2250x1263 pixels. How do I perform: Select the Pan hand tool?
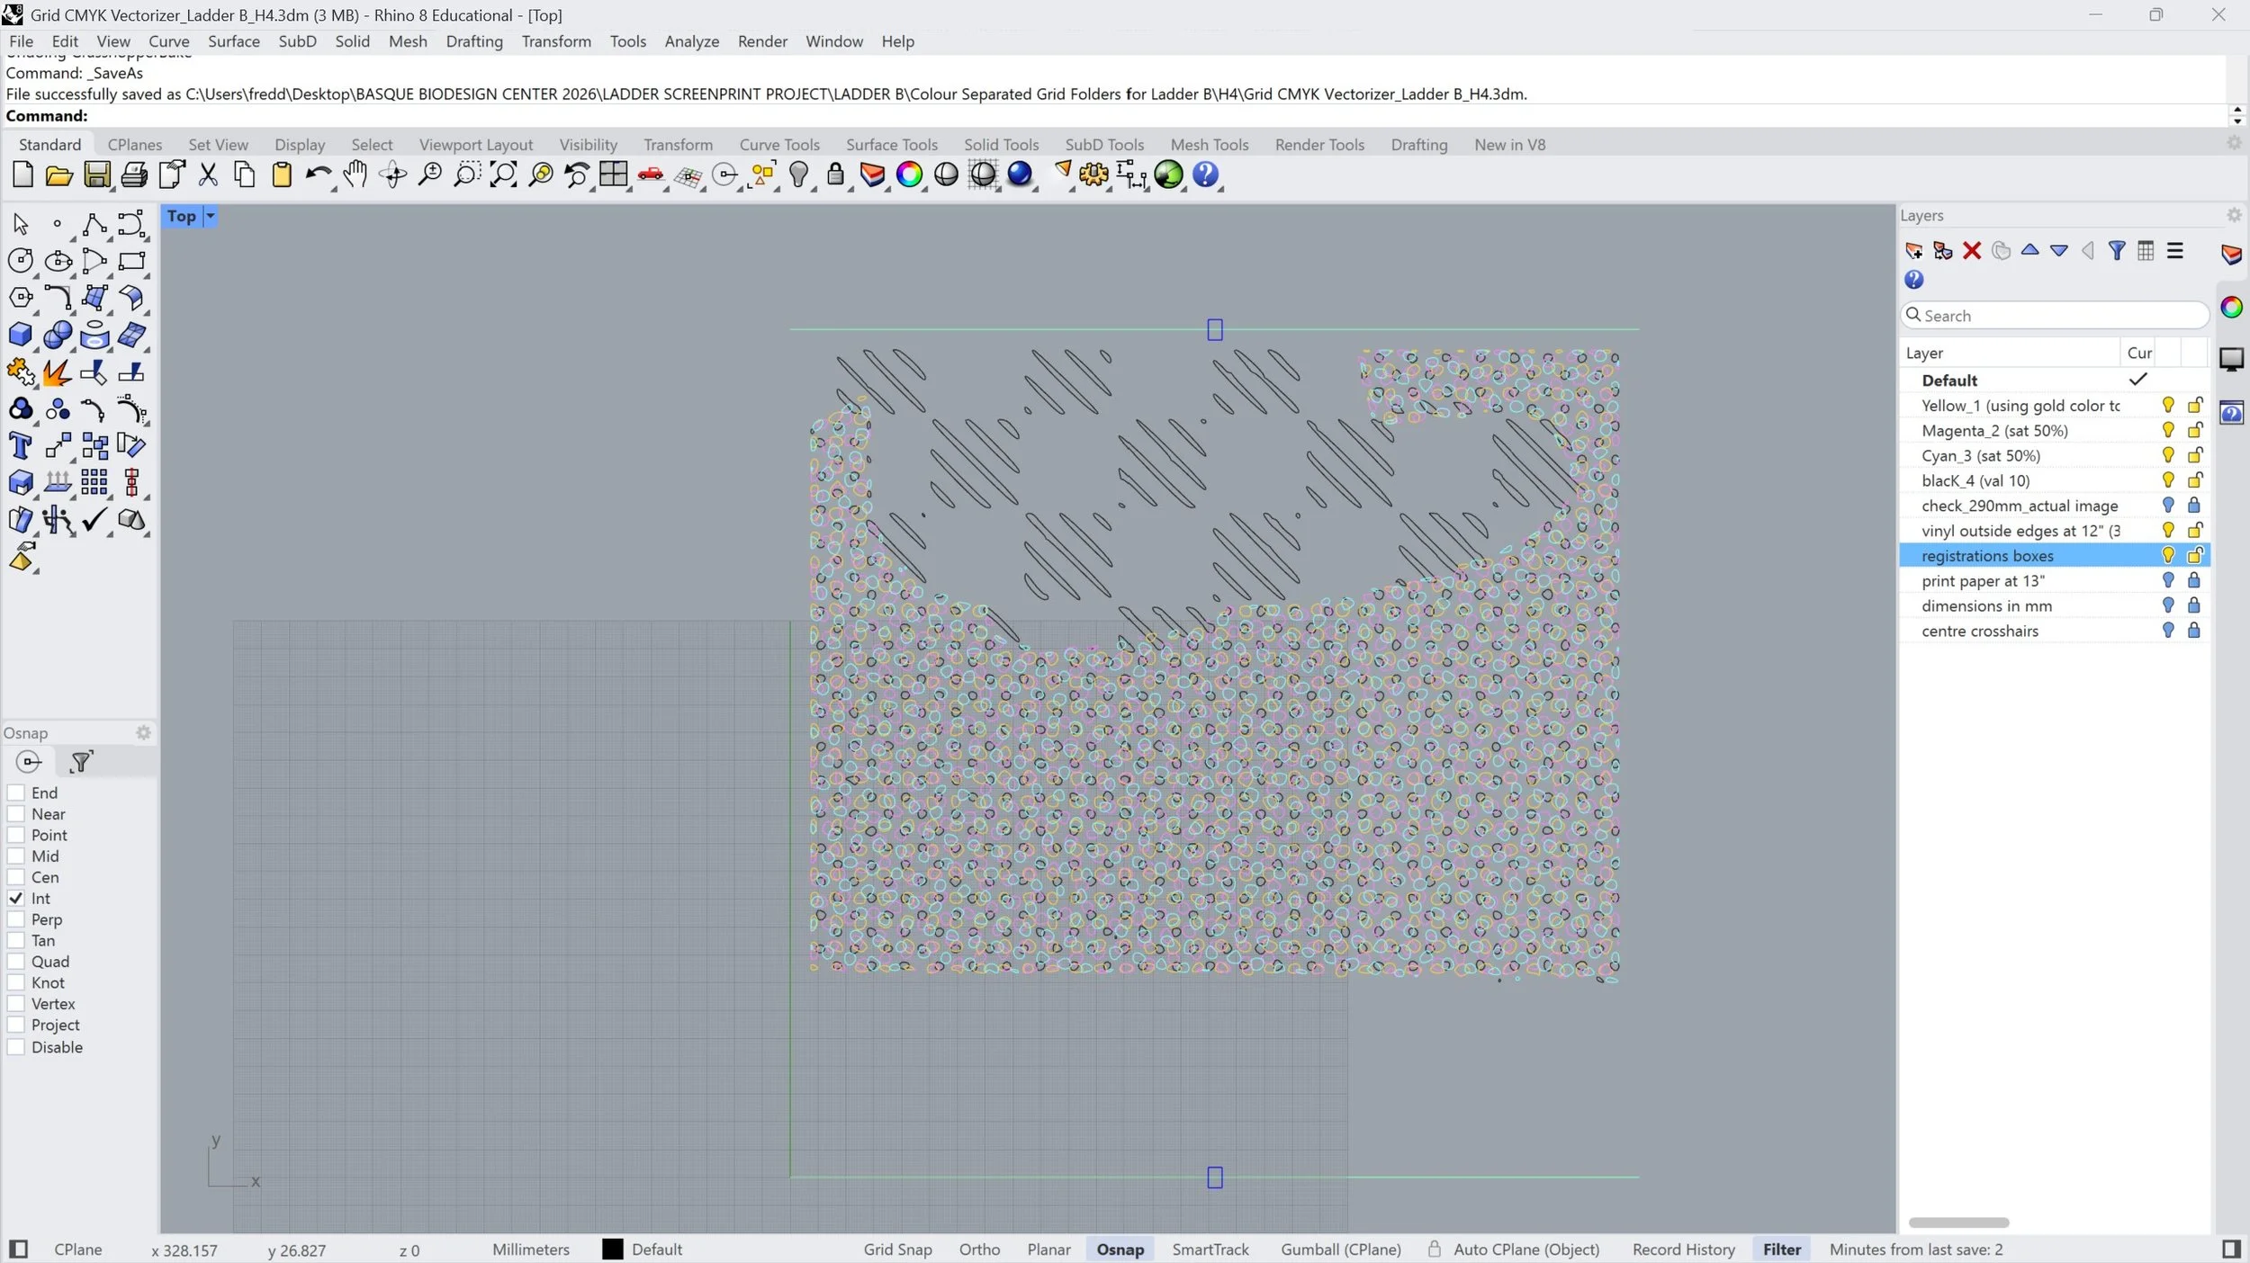point(355,175)
